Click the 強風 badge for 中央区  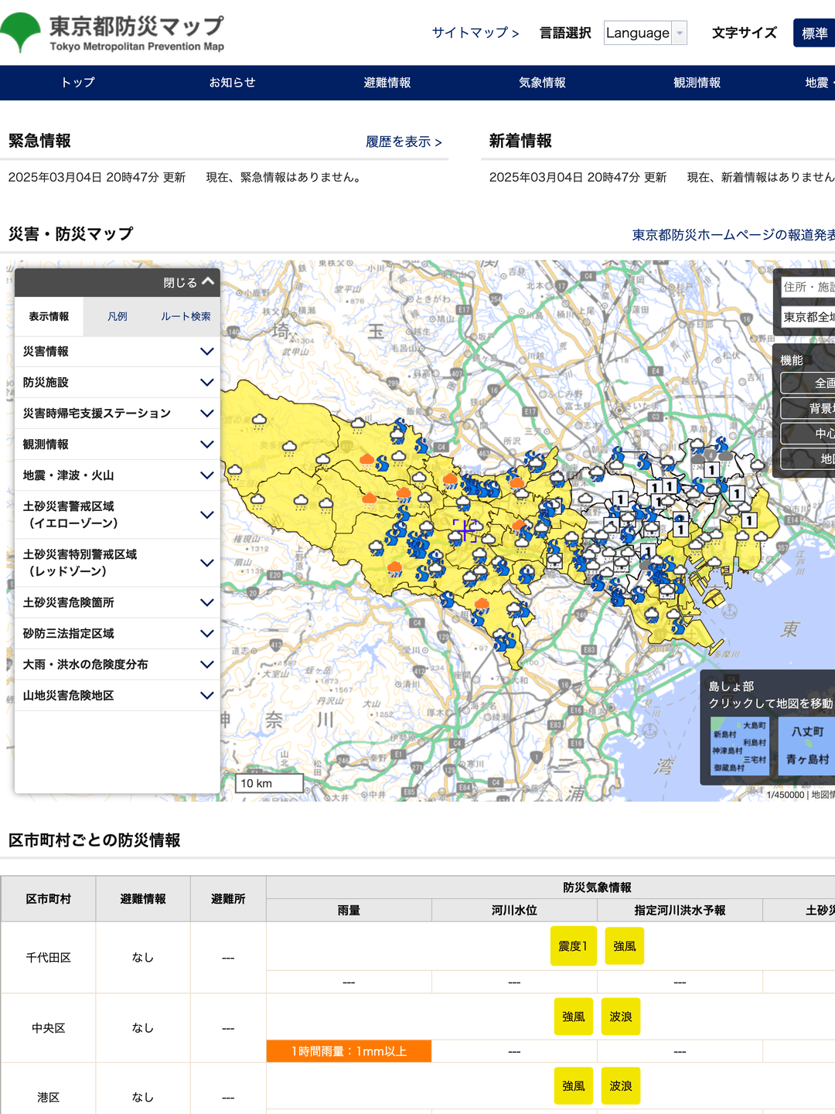click(x=573, y=1016)
